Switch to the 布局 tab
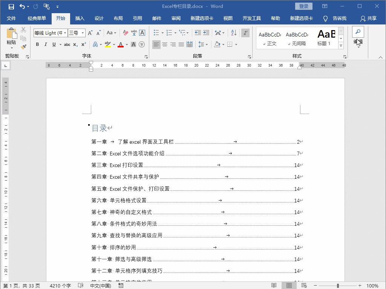 118,18
